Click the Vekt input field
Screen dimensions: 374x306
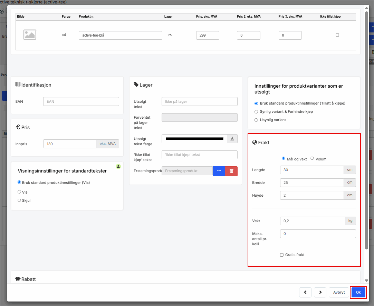[x=313, y=221]
